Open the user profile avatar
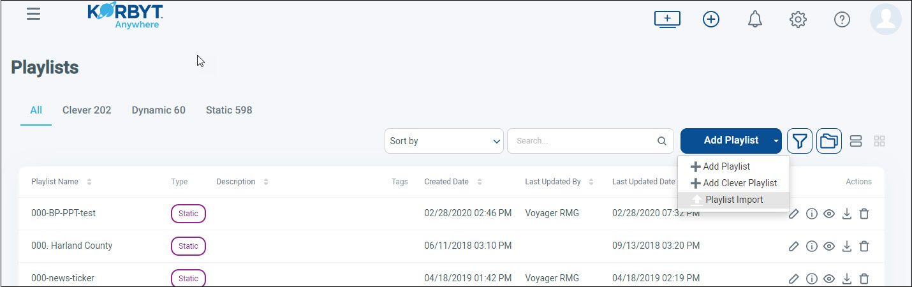 coord(886,19)
